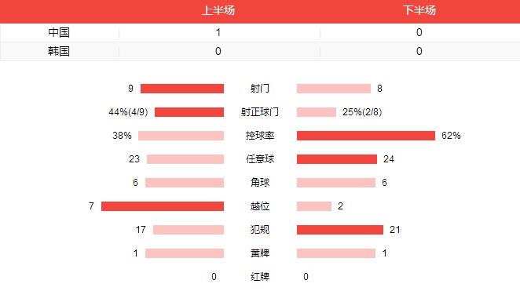Click the 62% possession bar
520x291 pixels.
click(366, 136)
